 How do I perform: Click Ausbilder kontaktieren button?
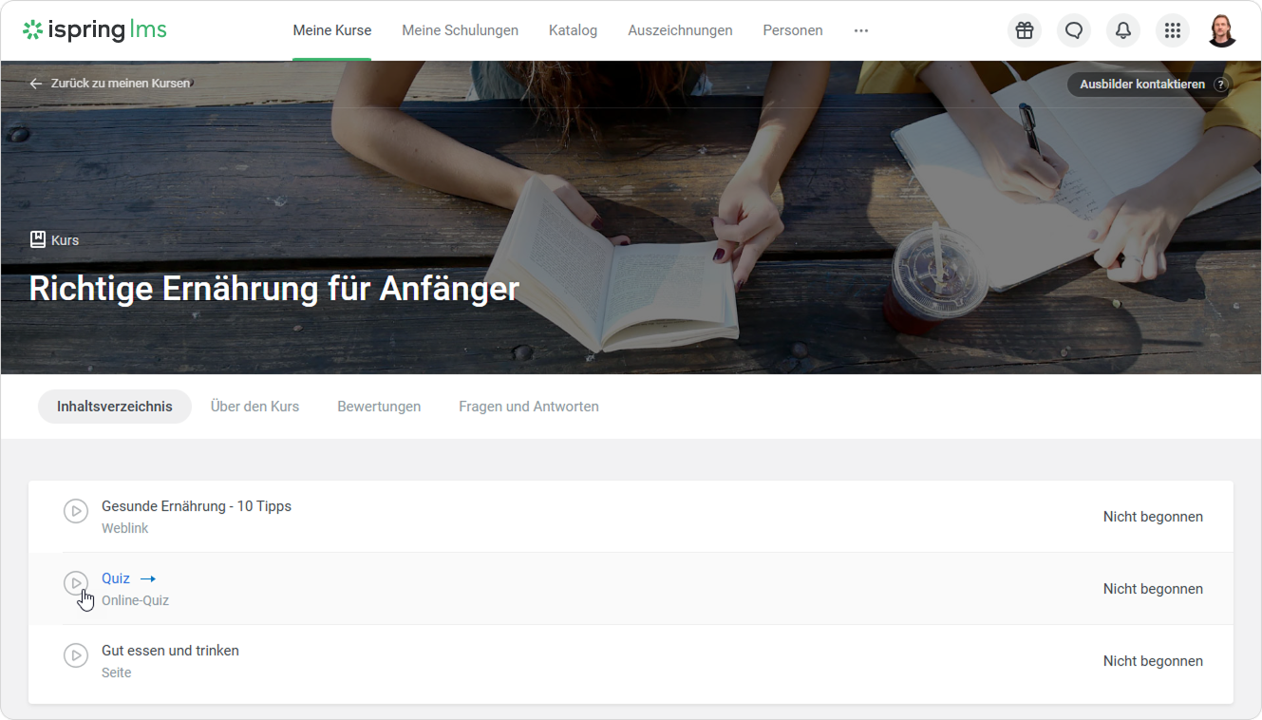[1141, 85]
